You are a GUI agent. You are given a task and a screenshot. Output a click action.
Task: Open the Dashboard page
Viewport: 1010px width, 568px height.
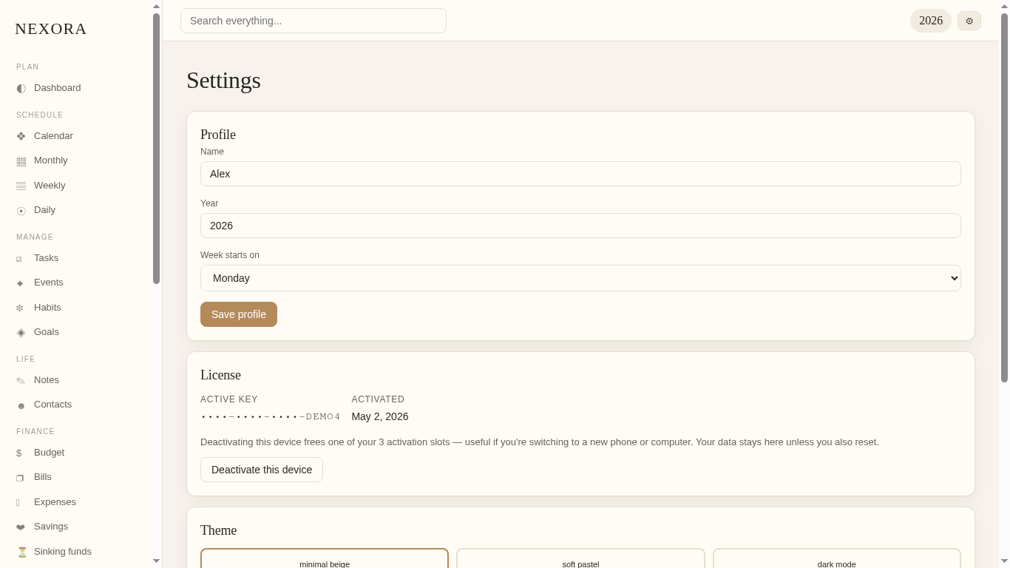pos(75,88)
